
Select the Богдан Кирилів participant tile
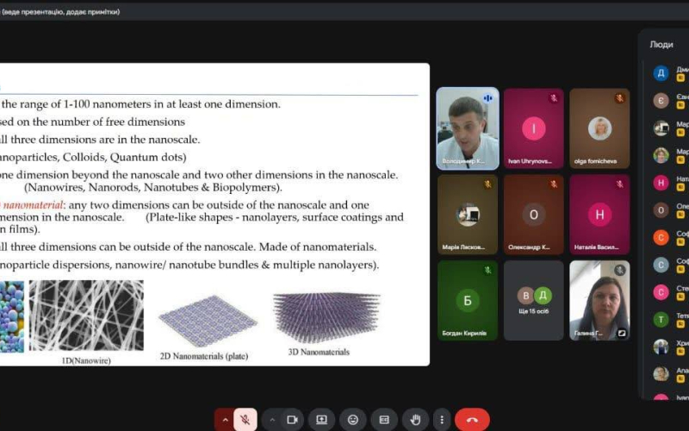coord(468,300)
